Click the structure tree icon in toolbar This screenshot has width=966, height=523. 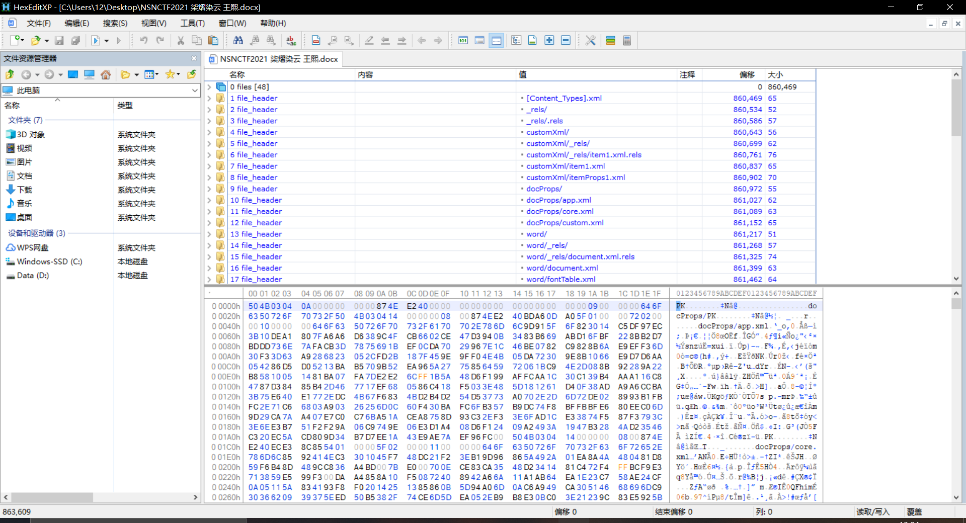pyautogui.click(x=516, y=40)
